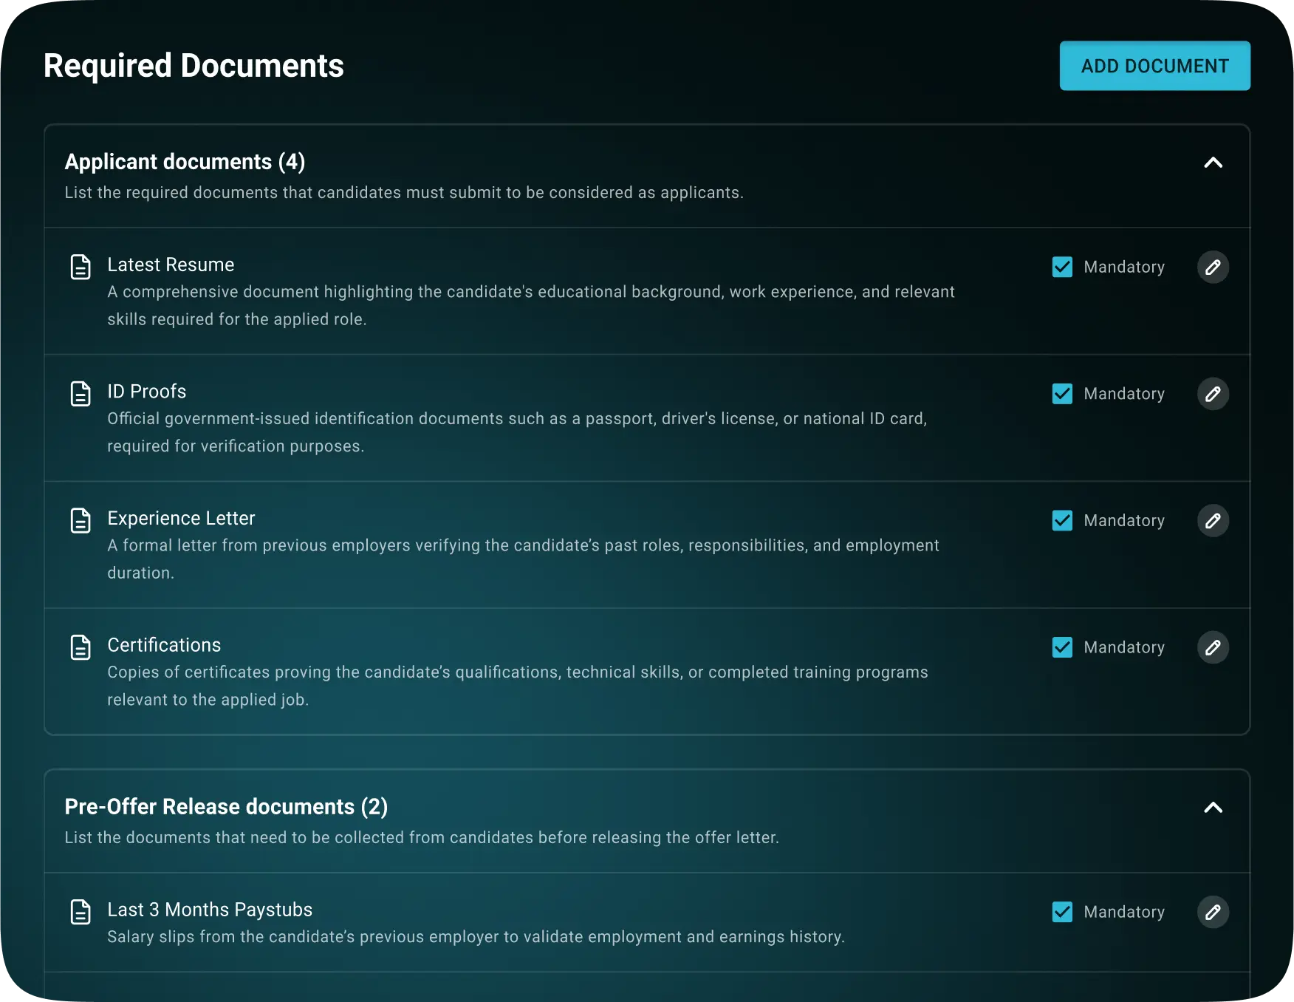
Task: Toggle Mandatory on for Certifications
Action: [x=1063, y=647]
